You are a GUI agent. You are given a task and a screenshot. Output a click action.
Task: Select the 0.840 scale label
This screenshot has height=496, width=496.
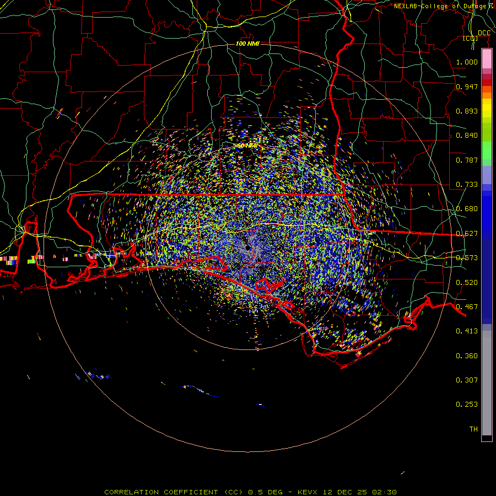tap(467, 136)
